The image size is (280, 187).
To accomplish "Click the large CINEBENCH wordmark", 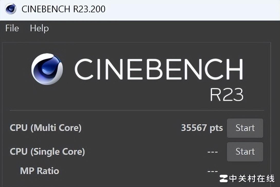I will 159,69.
